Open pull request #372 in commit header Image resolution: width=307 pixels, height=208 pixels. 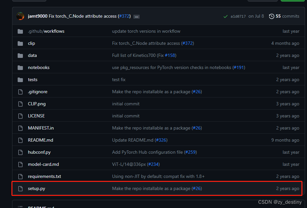pyautogui.click(x=124, y=16)
